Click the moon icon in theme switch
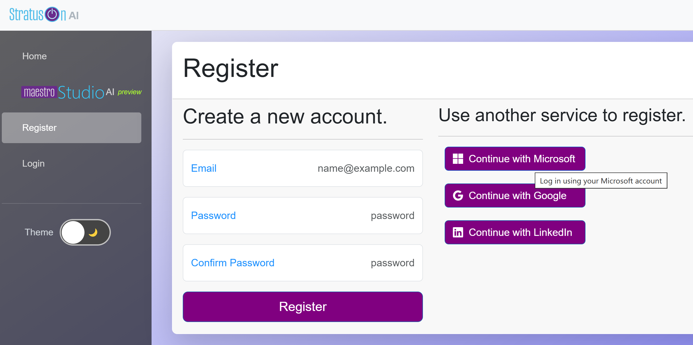Image resolution: width=693 pixels, height=345 pixels. pyautogui.click(x=93, y=232)
